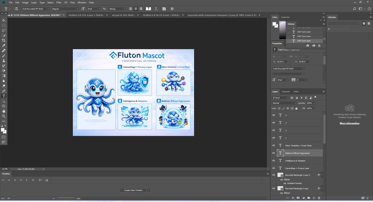Viewport: 373px width, 202px height.
Task: Open More information link in Libraries
Action: (349, 123)
